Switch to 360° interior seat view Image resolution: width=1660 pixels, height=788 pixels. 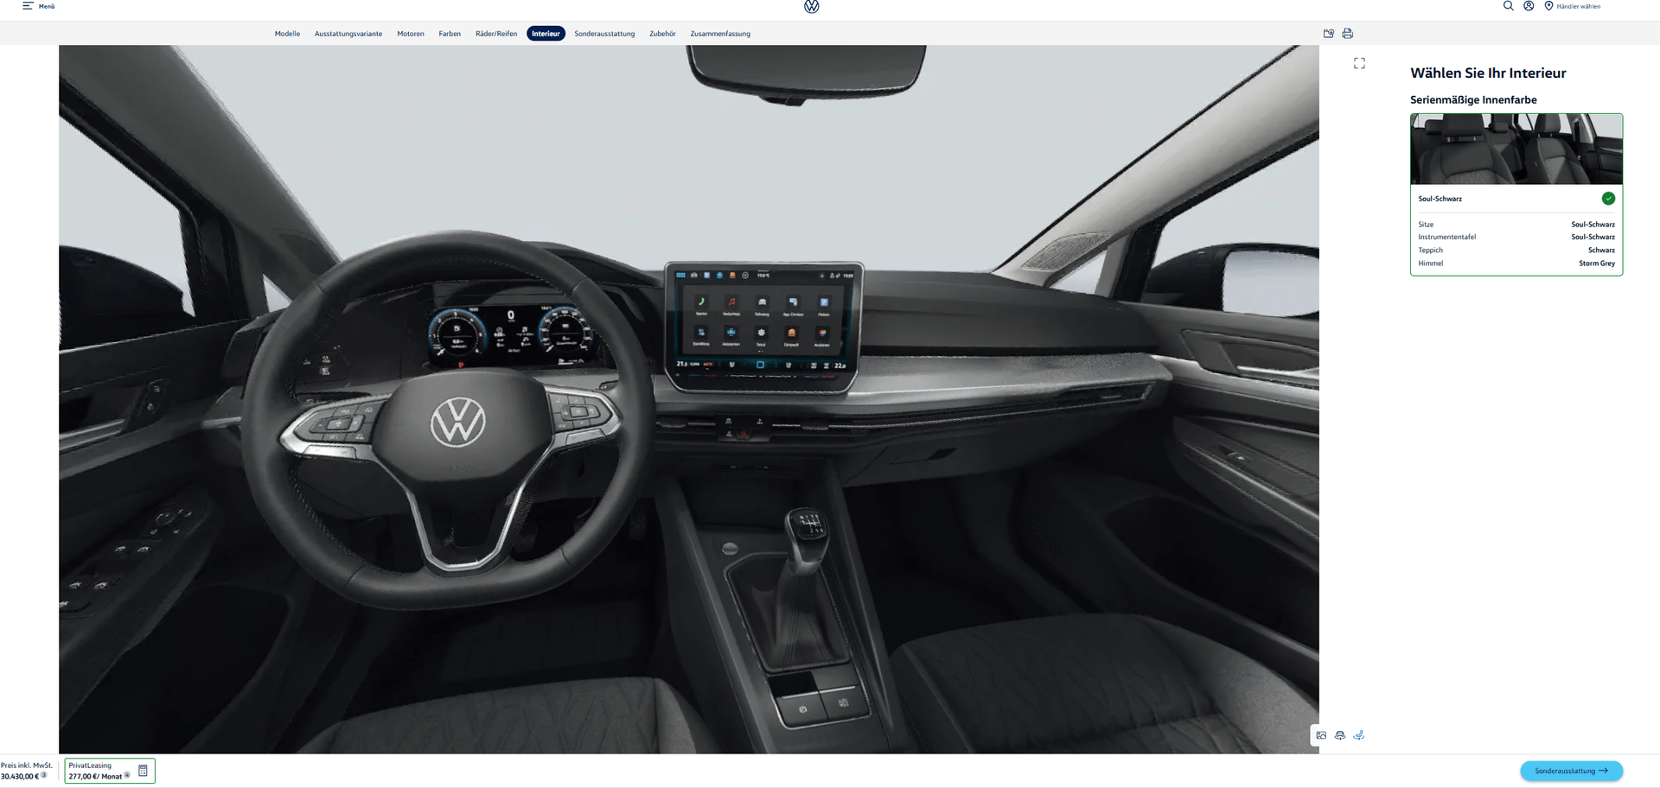[x=1358, y=735]
